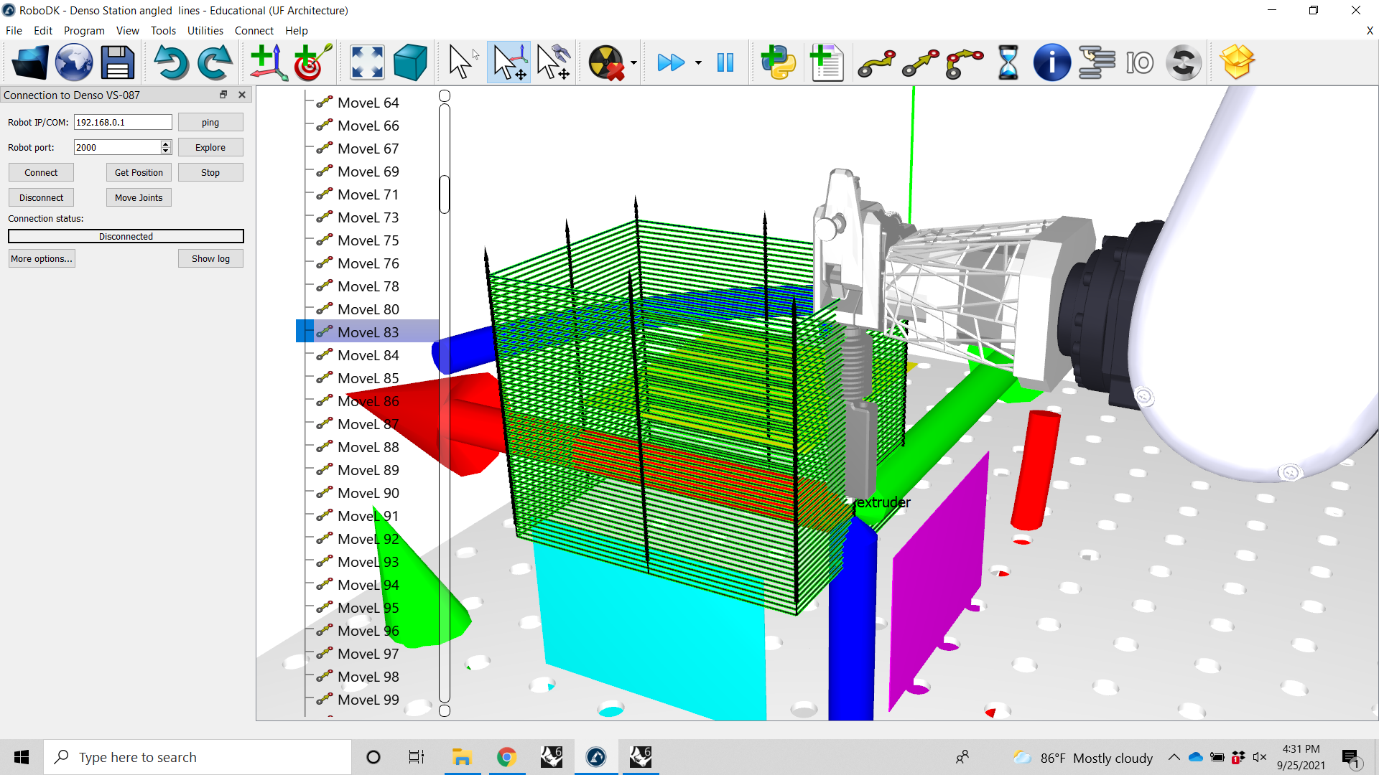Screen dimensions: 1379x775
Task: Open the Program menu
Action: point(84,31)
